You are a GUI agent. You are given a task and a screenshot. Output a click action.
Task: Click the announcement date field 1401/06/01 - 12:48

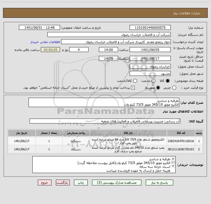point(39,28)
